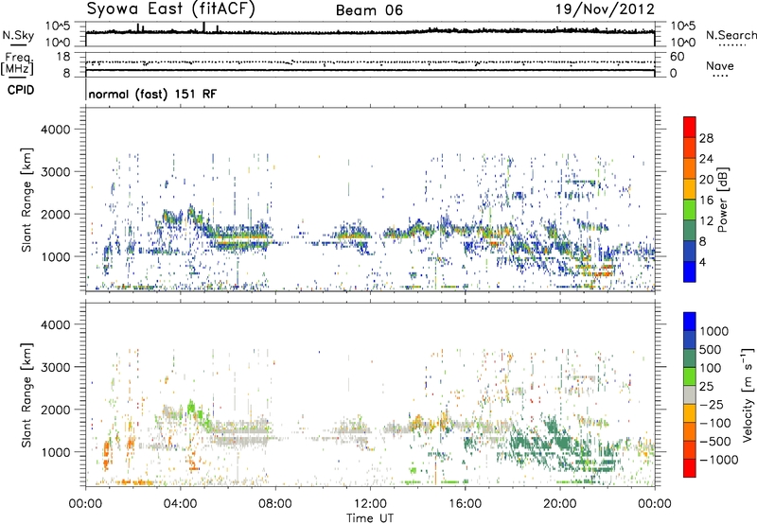Viewport: 757px width, 524px height.
Task: Click the '1000' velocity colorbar value
Action: (714, 331)
